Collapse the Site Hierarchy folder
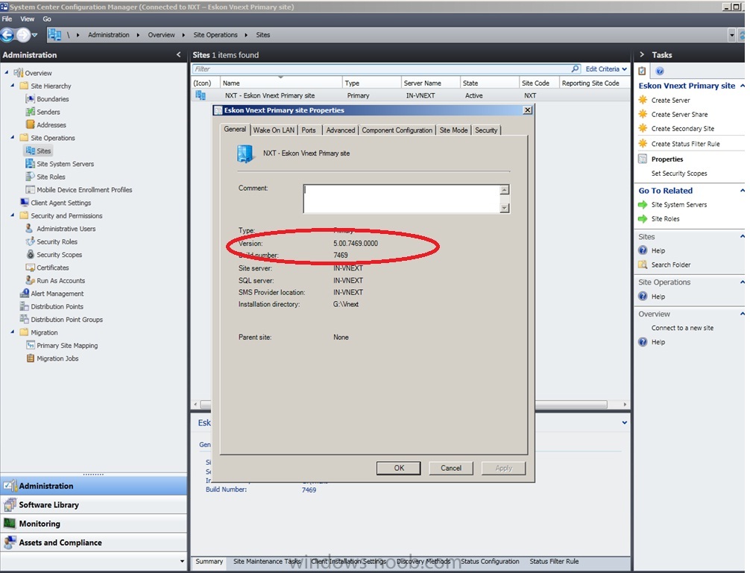Screen dimensions: 750x573 click(x=13, y=86)
